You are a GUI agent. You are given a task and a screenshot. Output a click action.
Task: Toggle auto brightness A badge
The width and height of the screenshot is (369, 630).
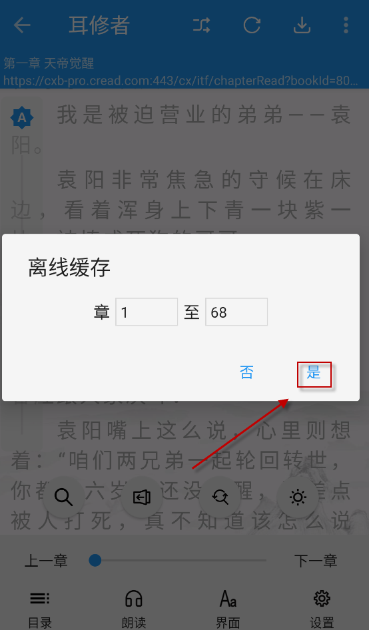pyautogui.click(x=22, y=117)
